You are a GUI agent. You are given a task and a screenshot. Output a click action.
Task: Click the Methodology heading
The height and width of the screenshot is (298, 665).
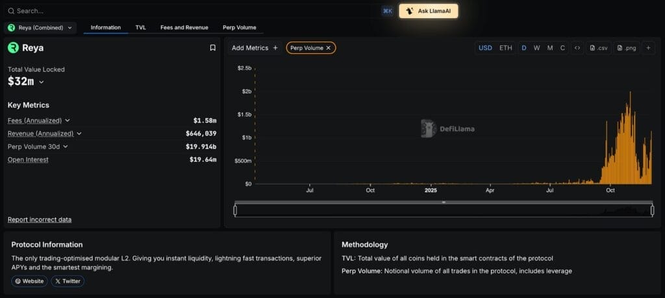click(365, 245)
